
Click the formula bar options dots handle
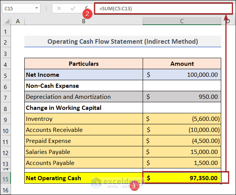coord(46,8)
